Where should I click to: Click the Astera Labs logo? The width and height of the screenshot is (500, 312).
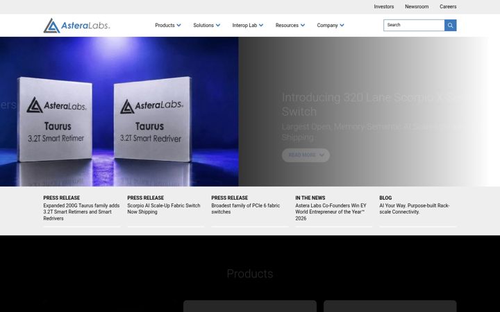coord(76,26)
